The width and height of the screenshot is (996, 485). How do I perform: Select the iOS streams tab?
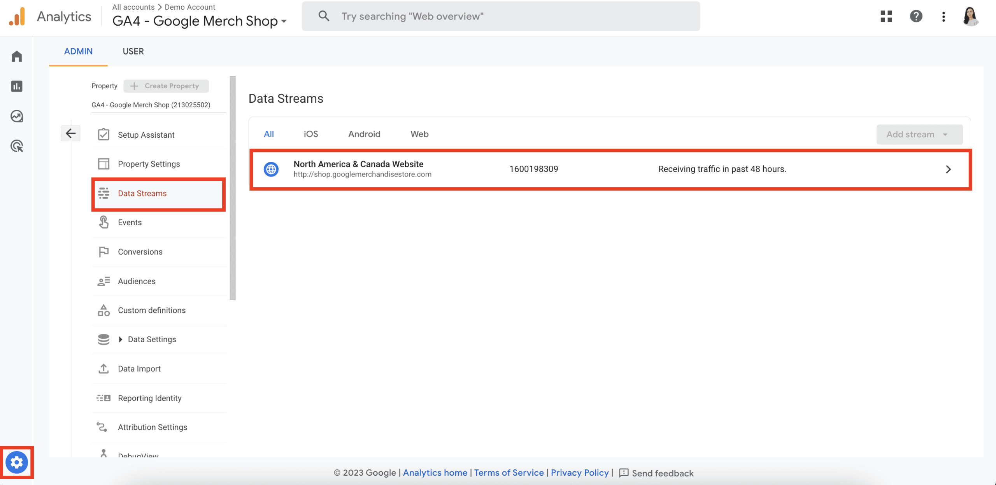click(311, 134)
